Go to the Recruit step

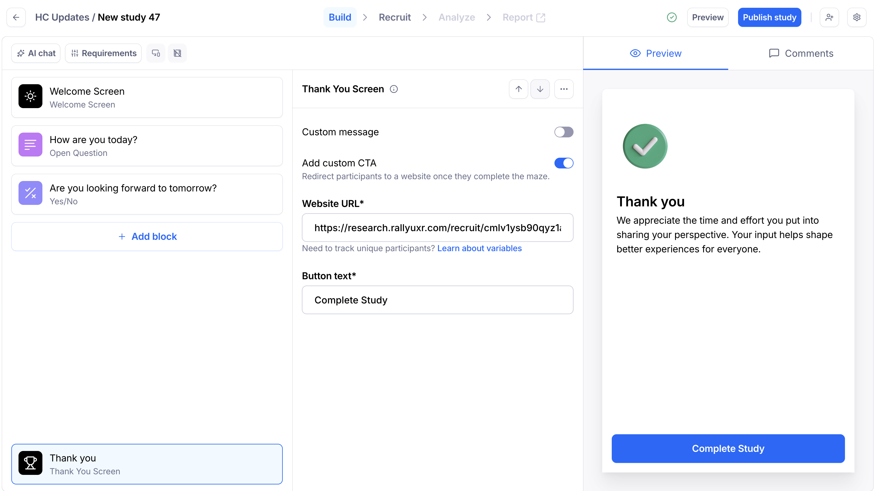click(394, 17)
